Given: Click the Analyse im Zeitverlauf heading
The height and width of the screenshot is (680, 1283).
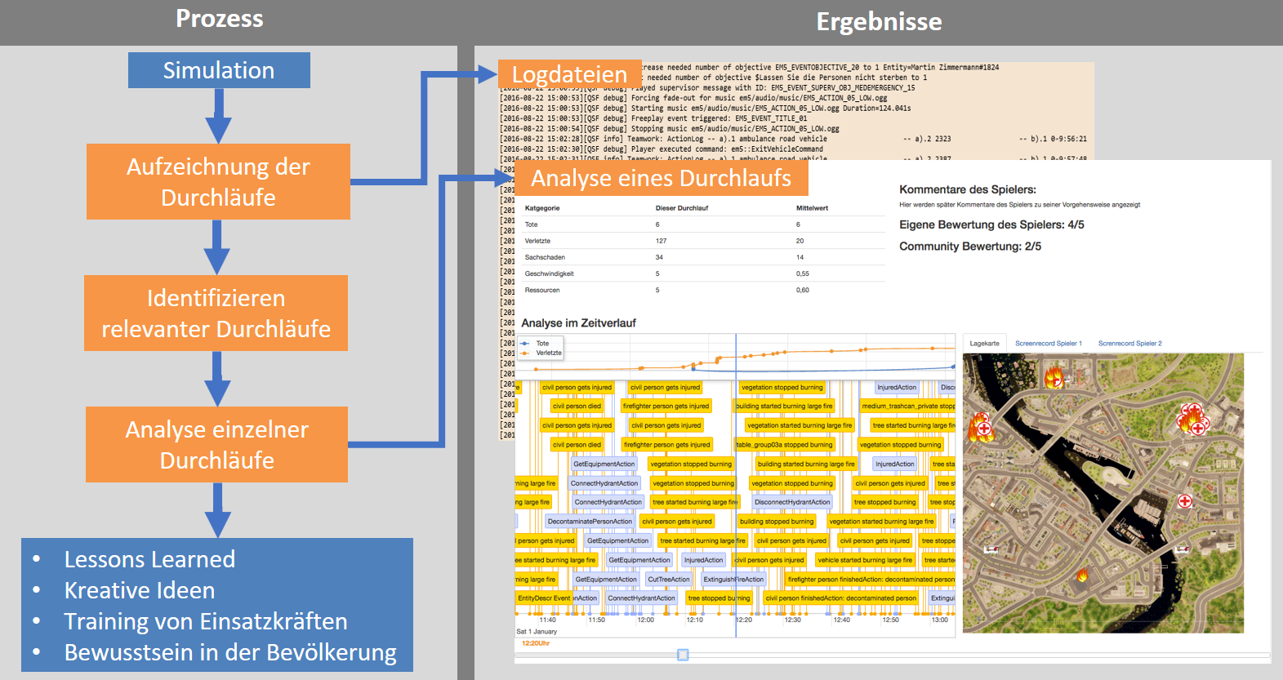Looking at the screenshot, I should coord(578,323).
